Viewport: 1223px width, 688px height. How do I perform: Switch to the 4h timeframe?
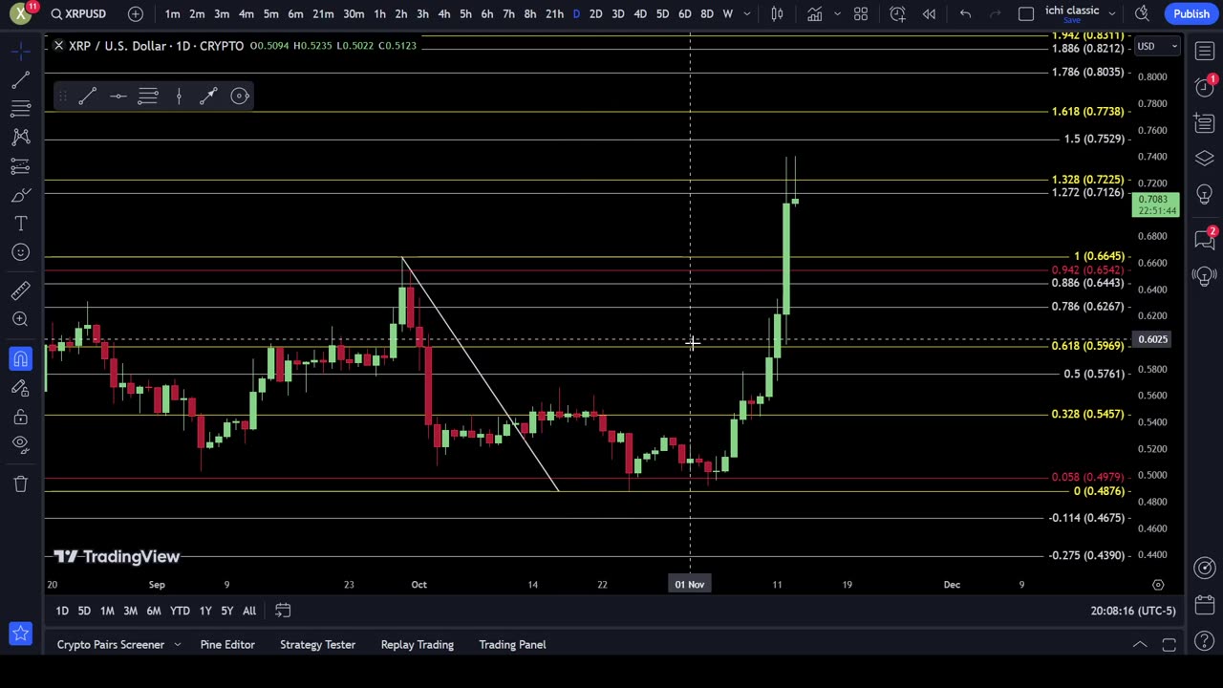443,13
